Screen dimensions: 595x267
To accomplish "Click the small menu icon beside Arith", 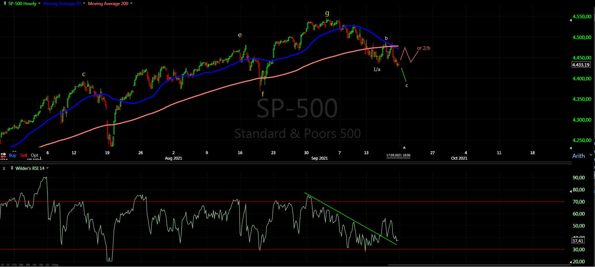I will 591,155.
